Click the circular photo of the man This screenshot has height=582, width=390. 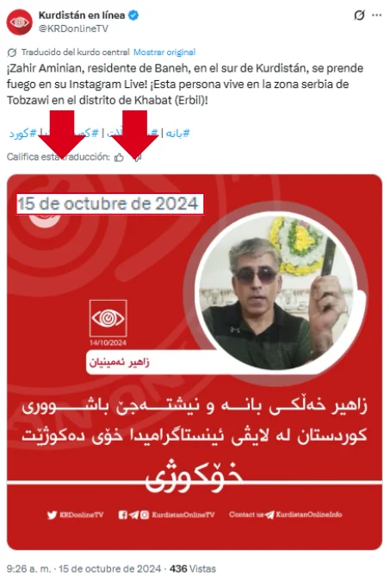click(x=276, y=293)
